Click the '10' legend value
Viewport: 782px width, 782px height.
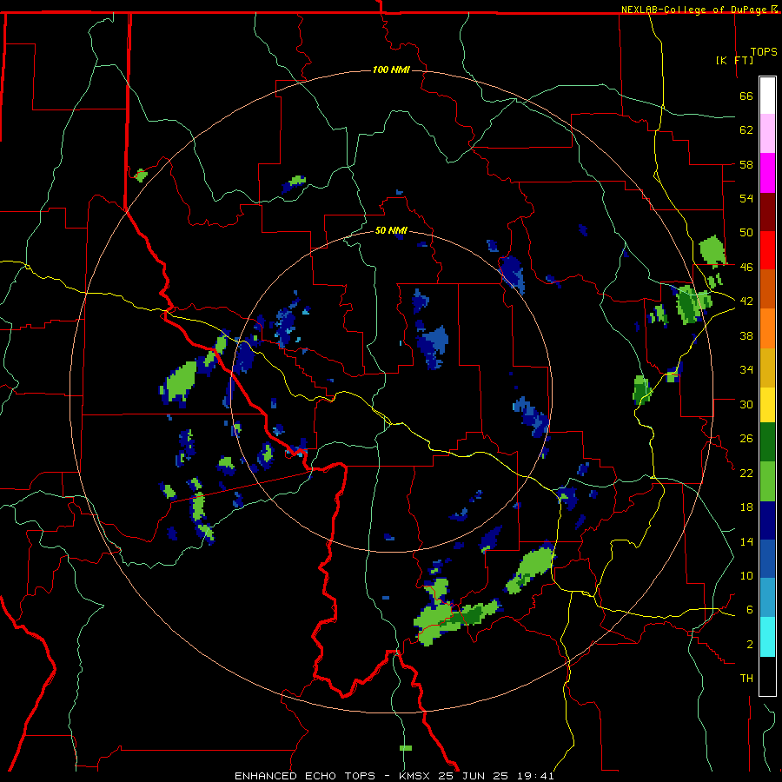tap(746, 575)
